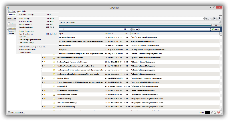Select 'Choose language...' menu entry
229x121 pixels.
point(37,53)
